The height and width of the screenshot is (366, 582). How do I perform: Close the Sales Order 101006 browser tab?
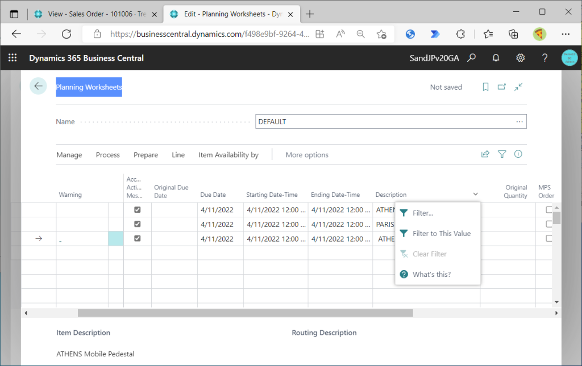point(155,14)
